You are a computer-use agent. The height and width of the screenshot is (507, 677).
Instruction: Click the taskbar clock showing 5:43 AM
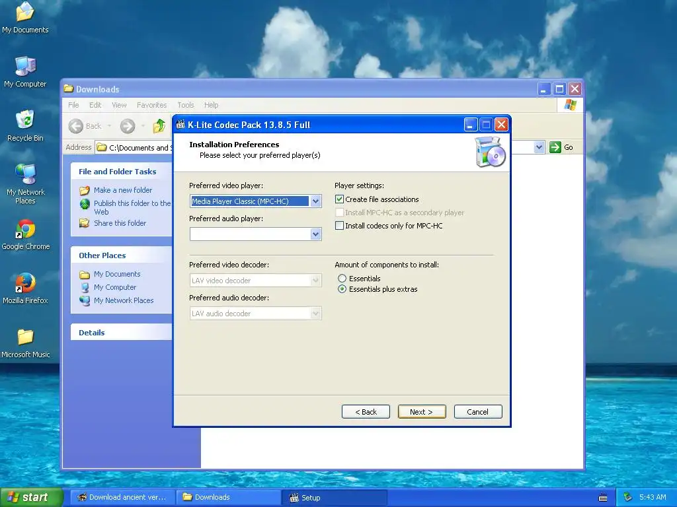pyautogui.click(x=653, y=497)
